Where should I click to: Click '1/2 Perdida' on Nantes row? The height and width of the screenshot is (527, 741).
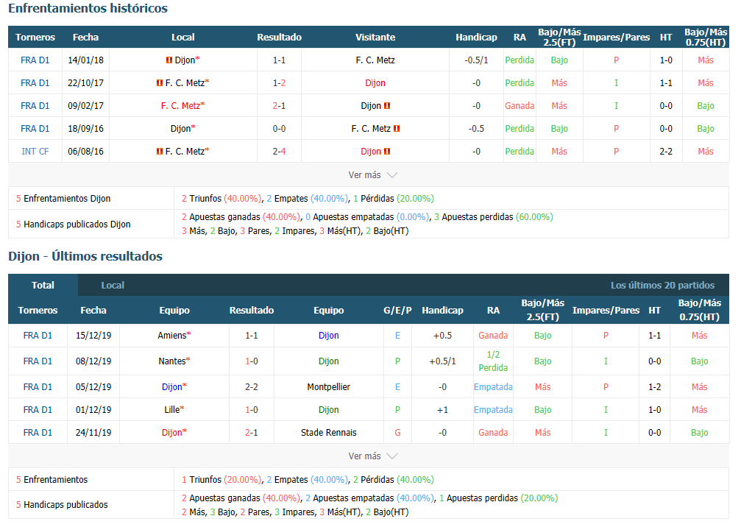(493, 361)
